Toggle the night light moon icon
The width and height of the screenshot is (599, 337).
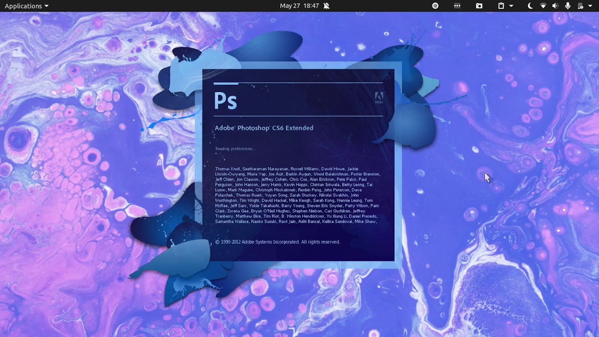click(530, 6)
